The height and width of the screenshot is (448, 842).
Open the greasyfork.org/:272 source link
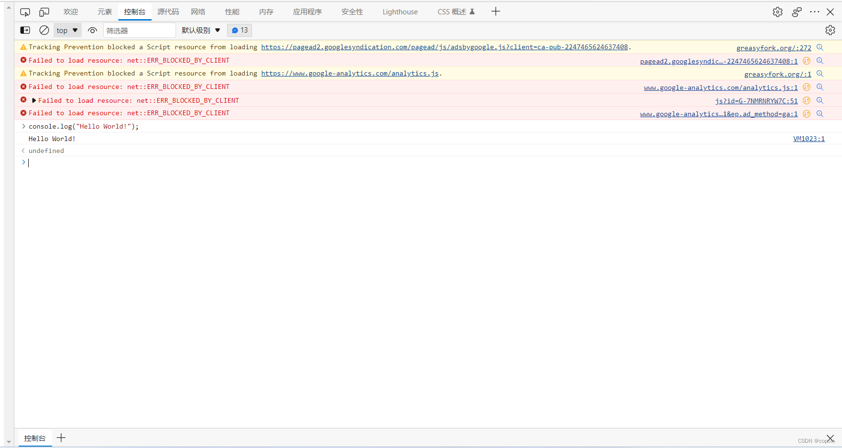point(774,48)
